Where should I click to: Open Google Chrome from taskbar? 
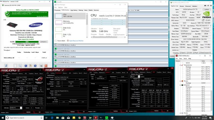click(79, 118)
